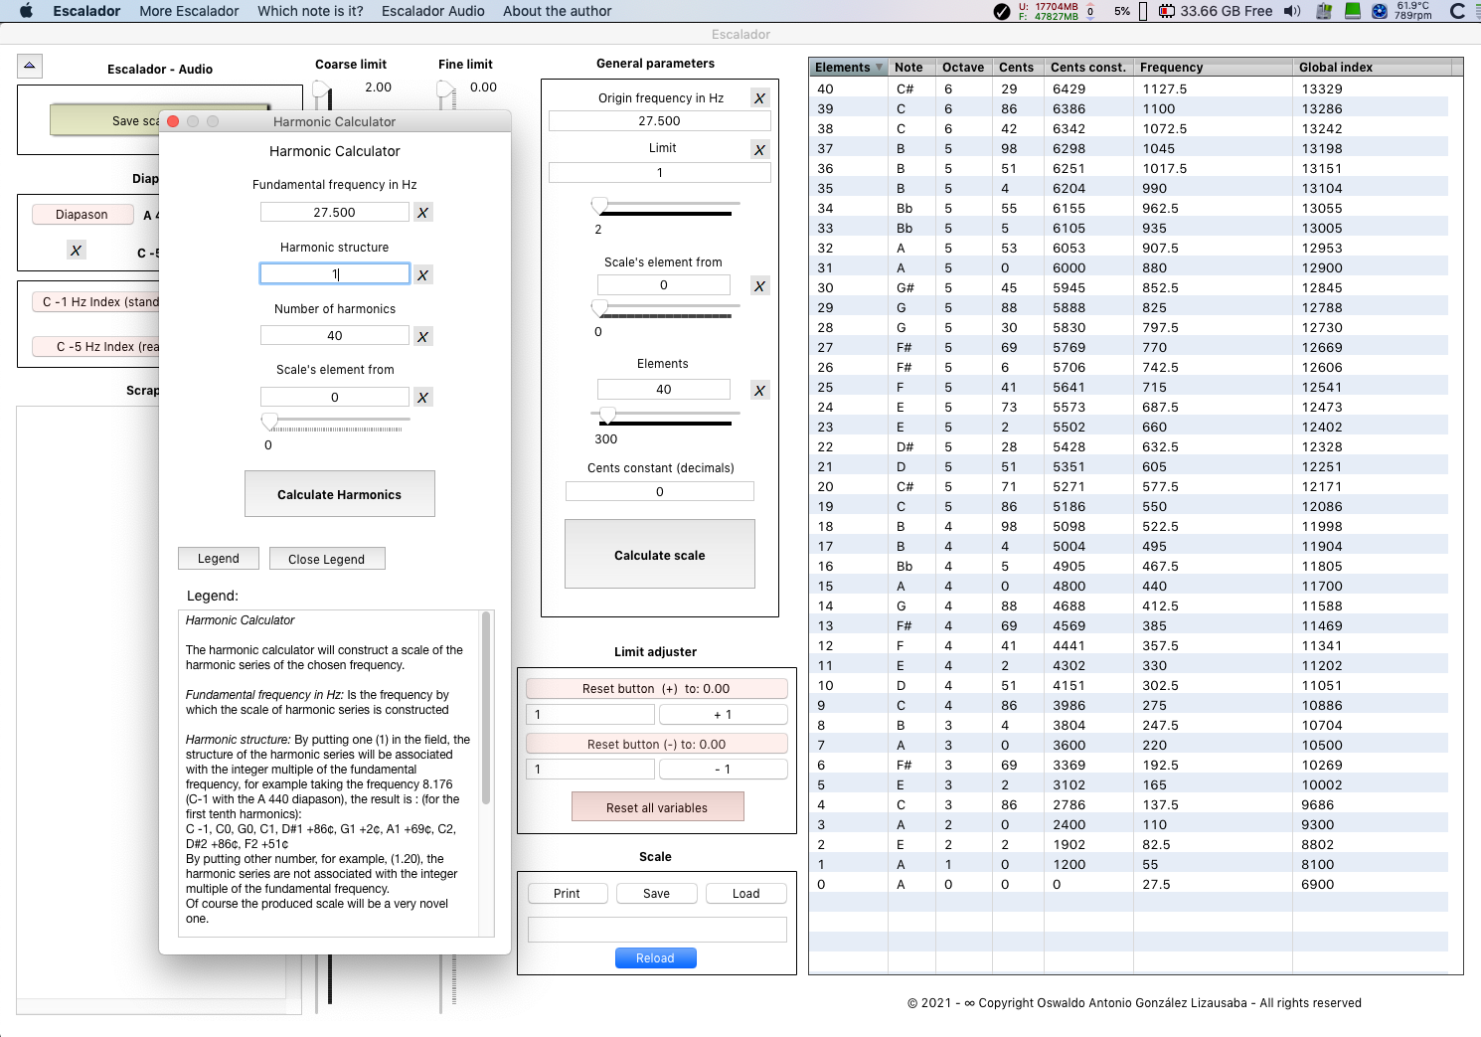Screen dimensions: 1481x1037
Task: Click the volume icon in menu bar
Action: (1292, 11)
